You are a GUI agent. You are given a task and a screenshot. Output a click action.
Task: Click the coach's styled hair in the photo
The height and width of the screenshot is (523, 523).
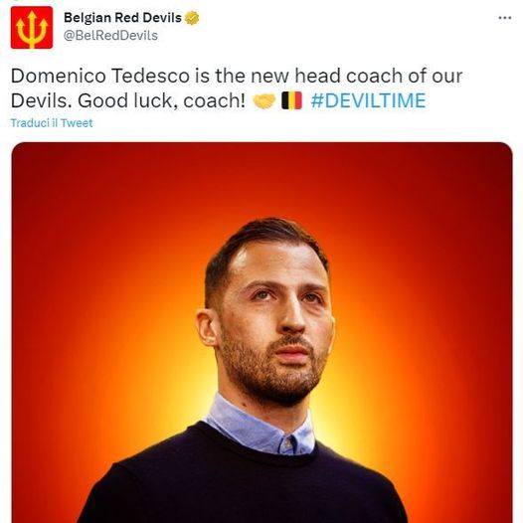[263, 246]
